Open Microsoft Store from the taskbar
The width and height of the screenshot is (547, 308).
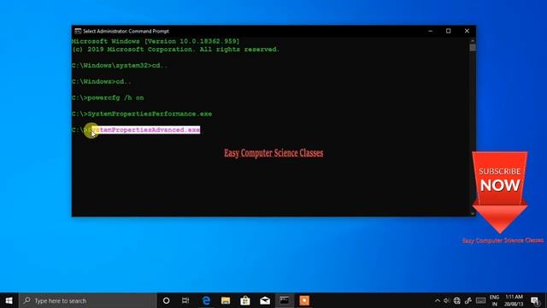[x=245, y=300]
